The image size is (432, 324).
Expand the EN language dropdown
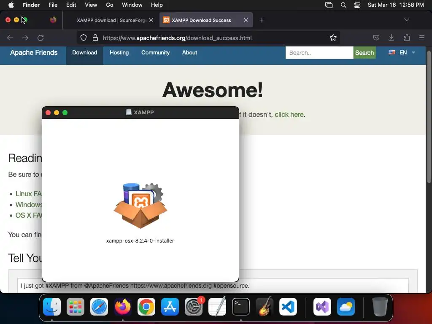[x=402, y=52]
